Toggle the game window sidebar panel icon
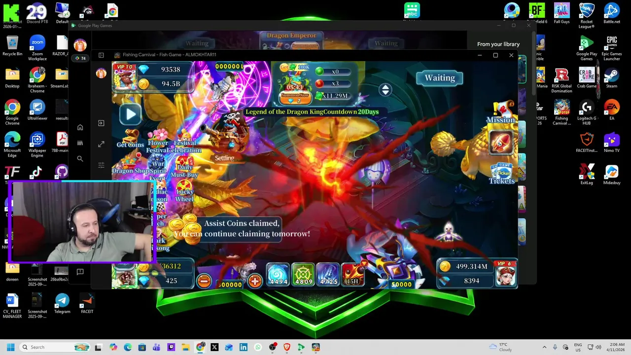 click(101, 55)
